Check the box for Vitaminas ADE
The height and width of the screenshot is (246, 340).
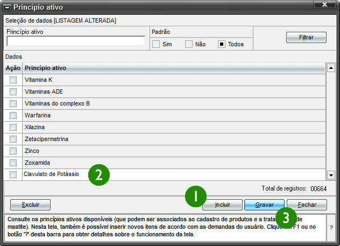tap(13, 92)
